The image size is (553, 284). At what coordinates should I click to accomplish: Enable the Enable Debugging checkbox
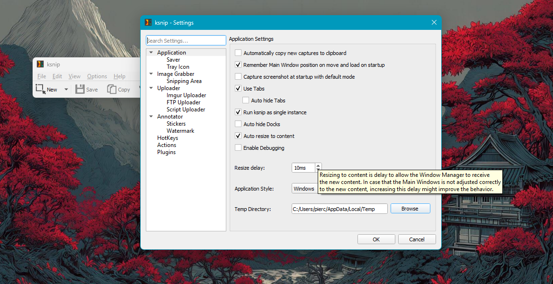238,147
